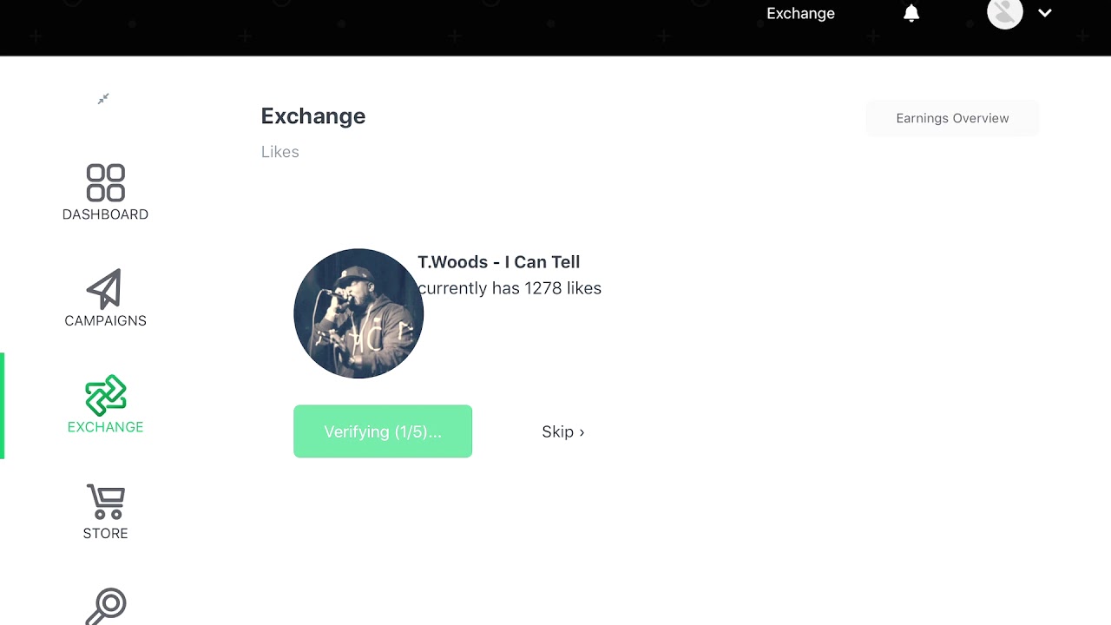Expand the account dropdown chevron
Viewport: 1111px width, 625px height.
point(1045,13)
